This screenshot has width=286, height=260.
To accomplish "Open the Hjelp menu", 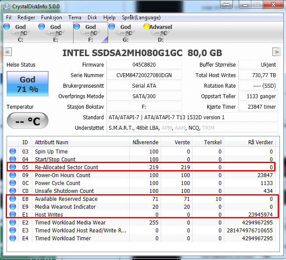I will coord(109,18).
